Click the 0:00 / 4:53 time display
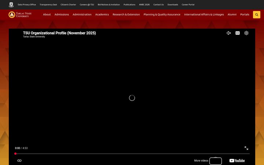The height and width of the screenshot is (165, 264). 21,148
